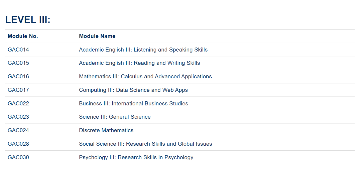
Task: Open the Discrete Mathematics module
Action: 106,130
